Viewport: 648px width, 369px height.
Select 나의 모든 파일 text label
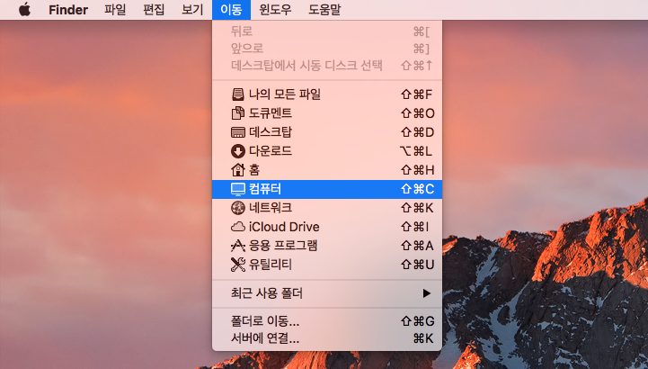click(285, 94)
